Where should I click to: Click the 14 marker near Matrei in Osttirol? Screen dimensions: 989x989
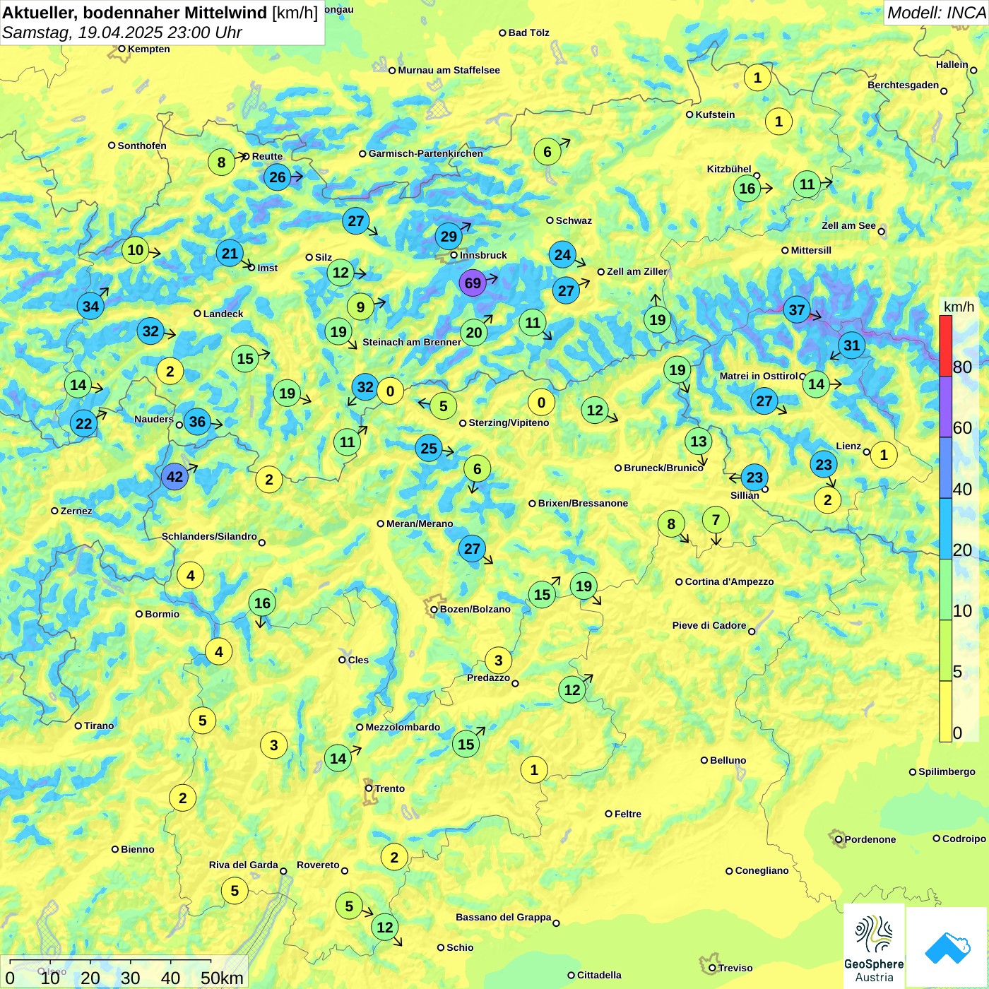pos(816,384)
